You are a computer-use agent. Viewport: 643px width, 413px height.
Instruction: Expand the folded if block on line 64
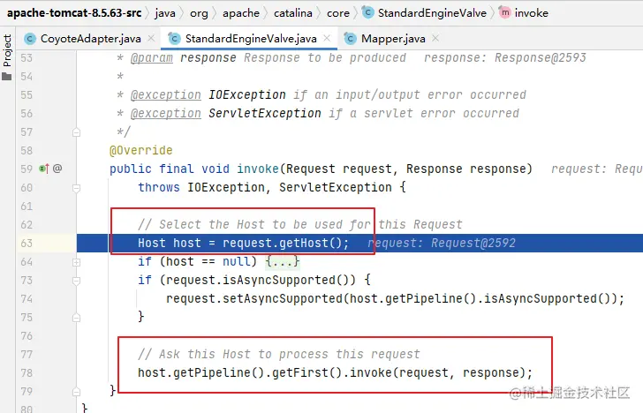[x=76, y=262]
